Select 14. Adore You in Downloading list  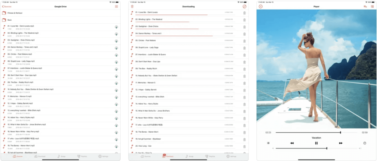[189, 104]
